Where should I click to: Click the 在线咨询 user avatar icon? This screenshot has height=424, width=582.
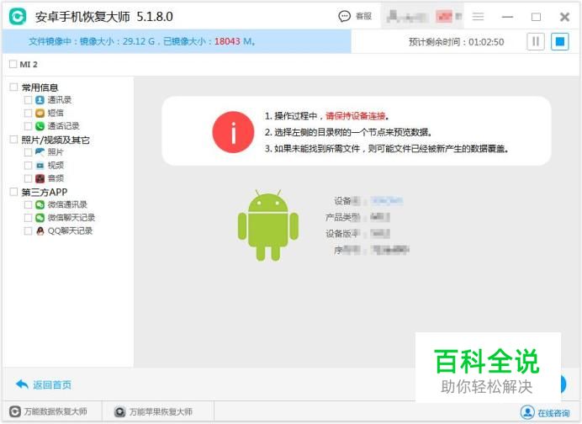pos(527,412)
